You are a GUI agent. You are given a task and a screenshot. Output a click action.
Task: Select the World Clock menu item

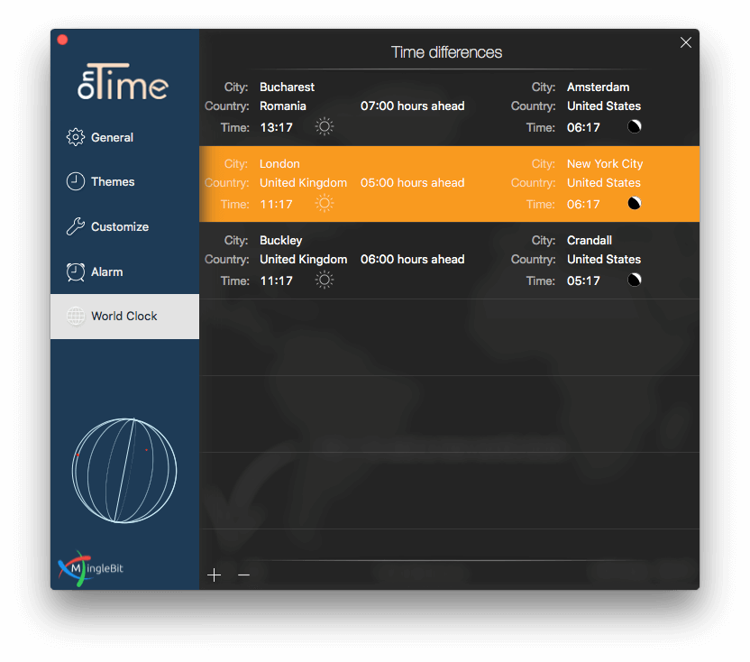coord(124,317)
